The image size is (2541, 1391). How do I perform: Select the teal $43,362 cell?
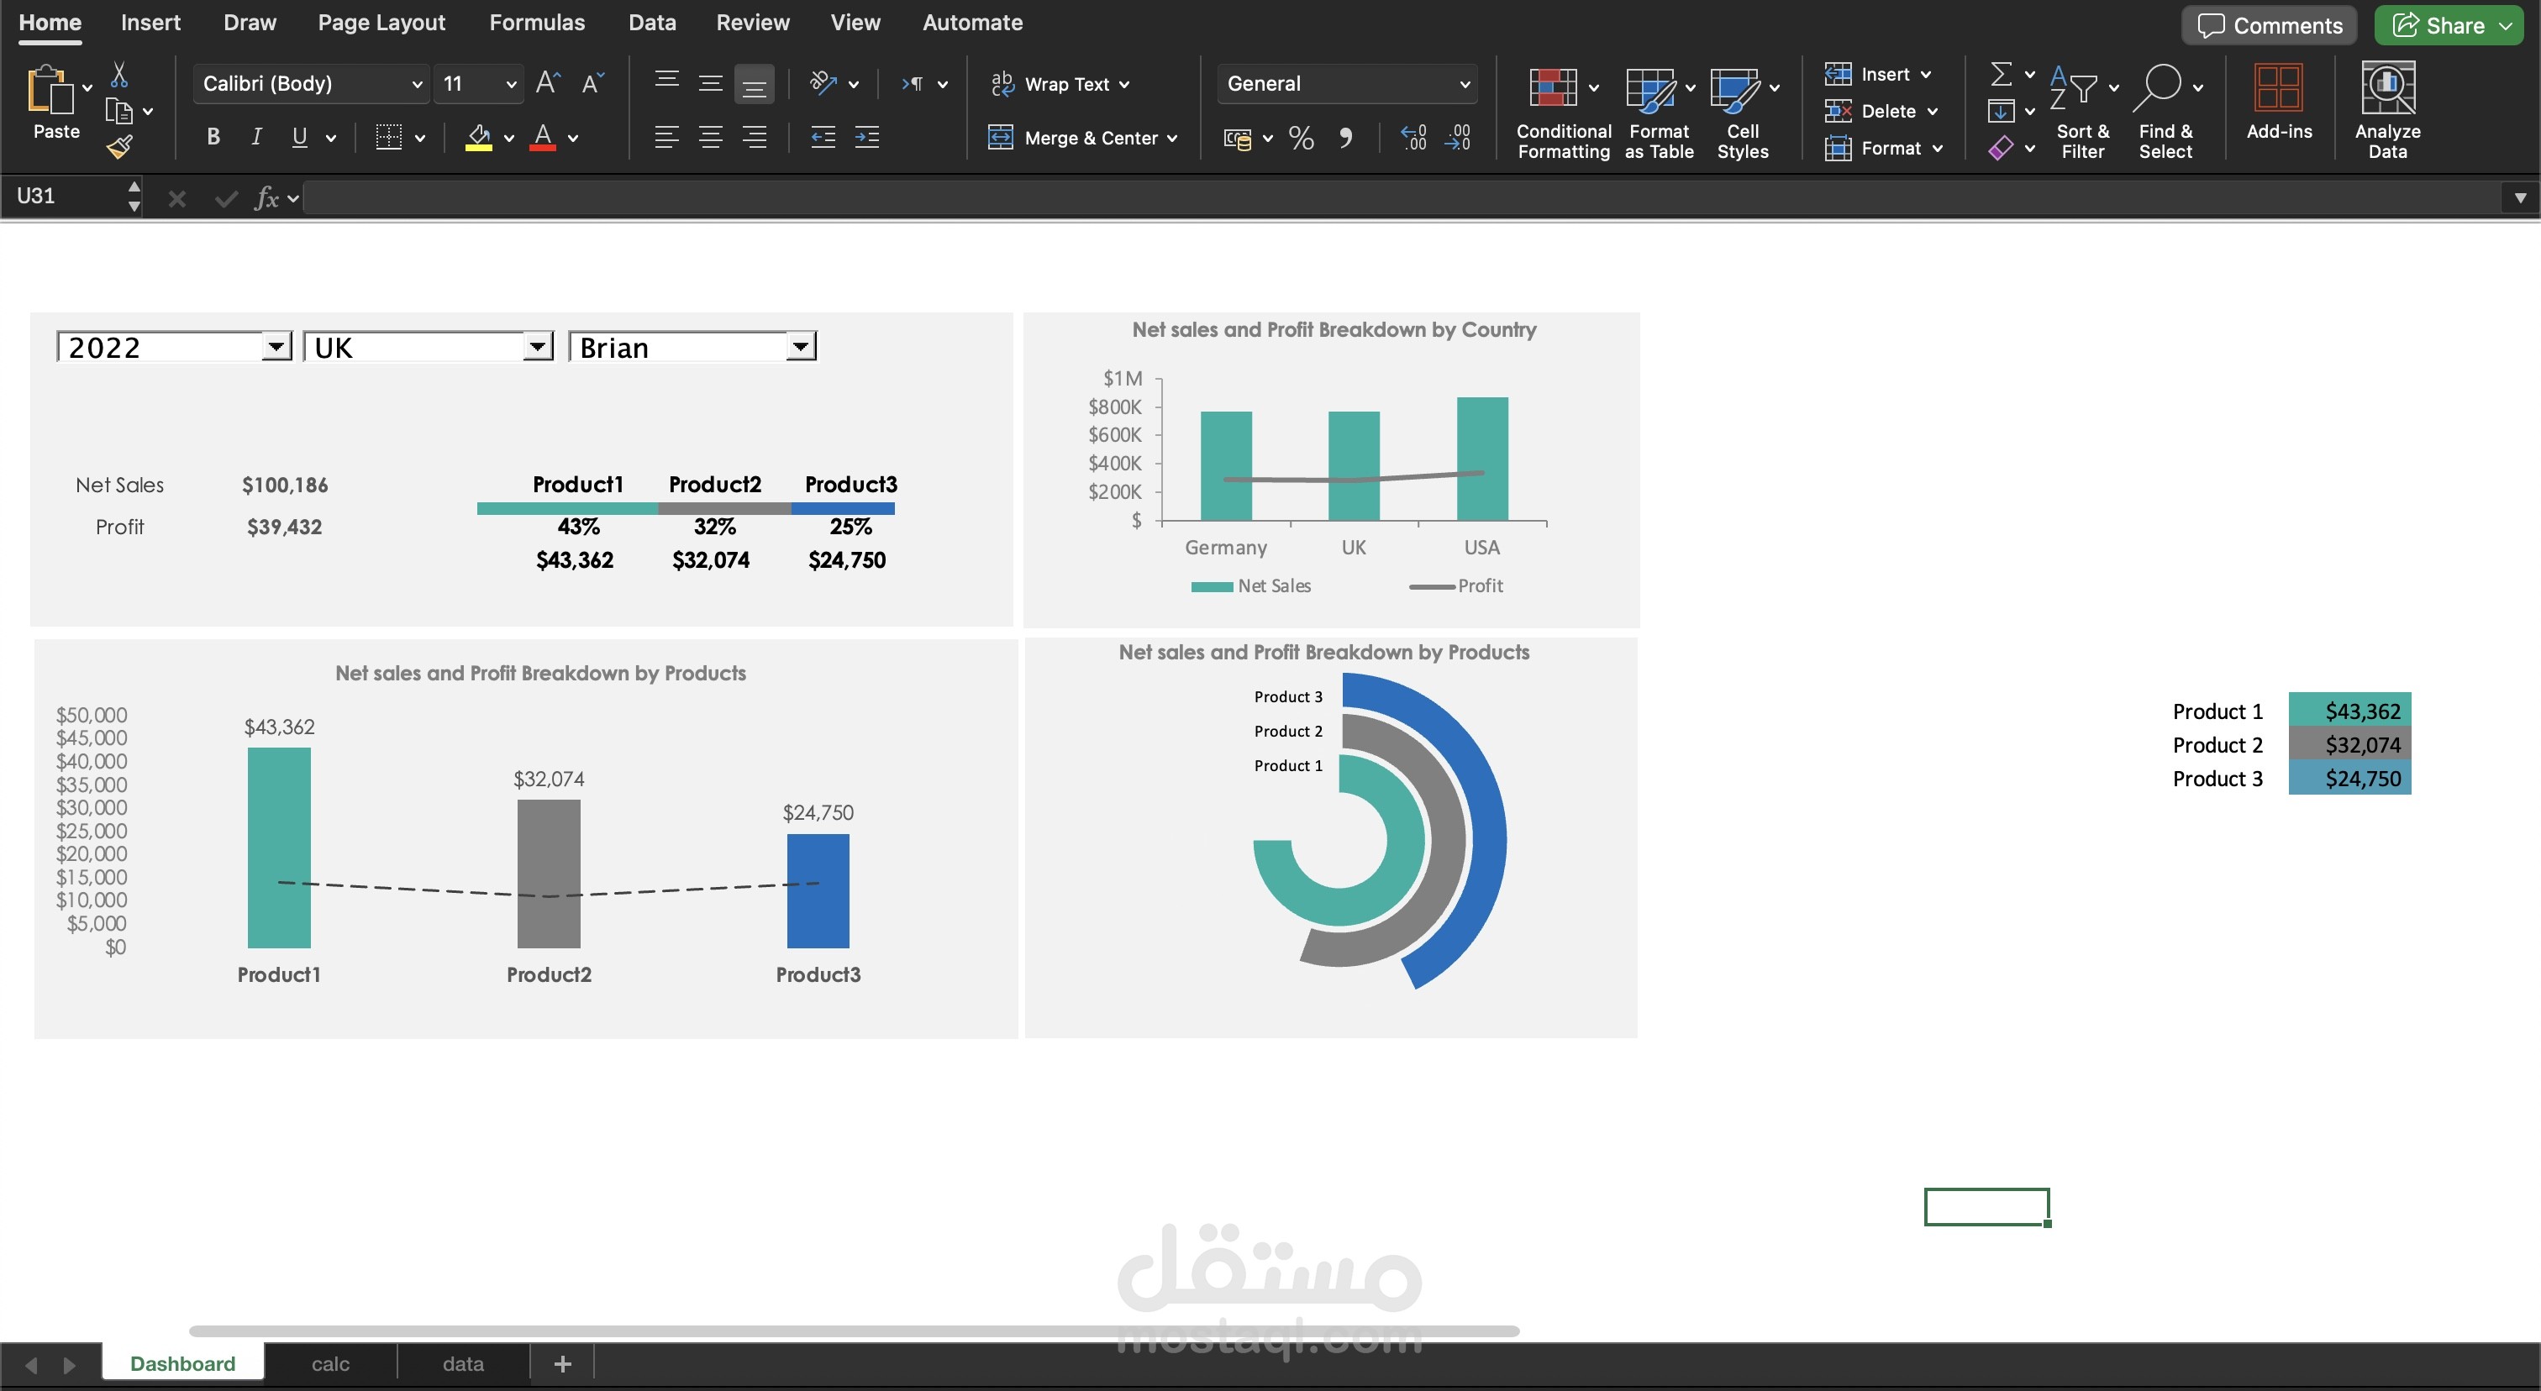coord(2349,711)
